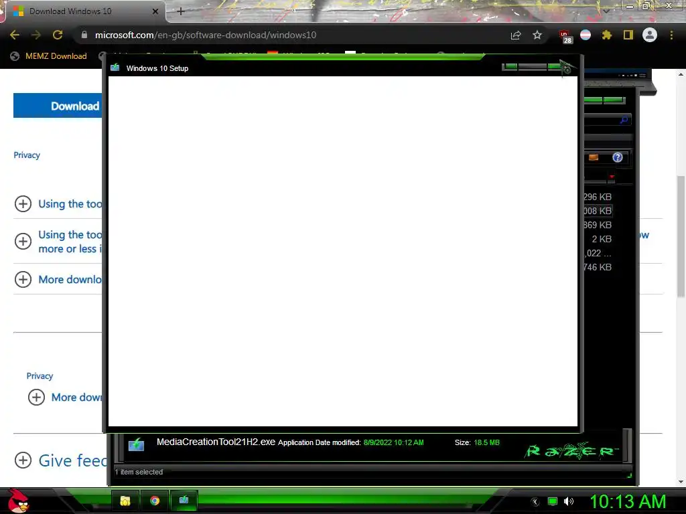Bookmark this page with the star
This screenshot has height=514, width=686.
tap(537, 35)
